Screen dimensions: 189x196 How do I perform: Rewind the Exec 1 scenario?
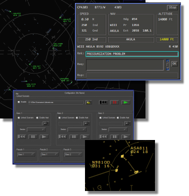22,136
